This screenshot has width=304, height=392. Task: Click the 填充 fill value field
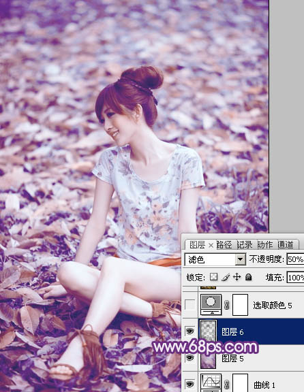(295, 278)
